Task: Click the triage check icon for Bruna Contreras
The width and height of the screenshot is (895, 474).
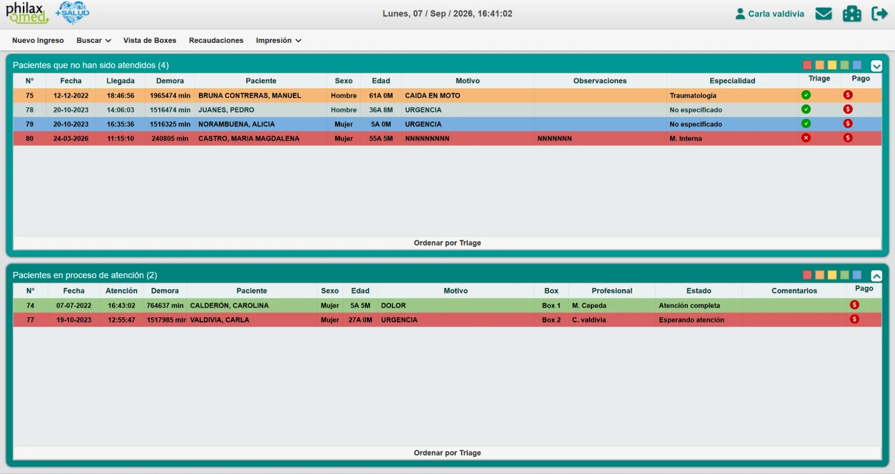Action: pos(806,95)
